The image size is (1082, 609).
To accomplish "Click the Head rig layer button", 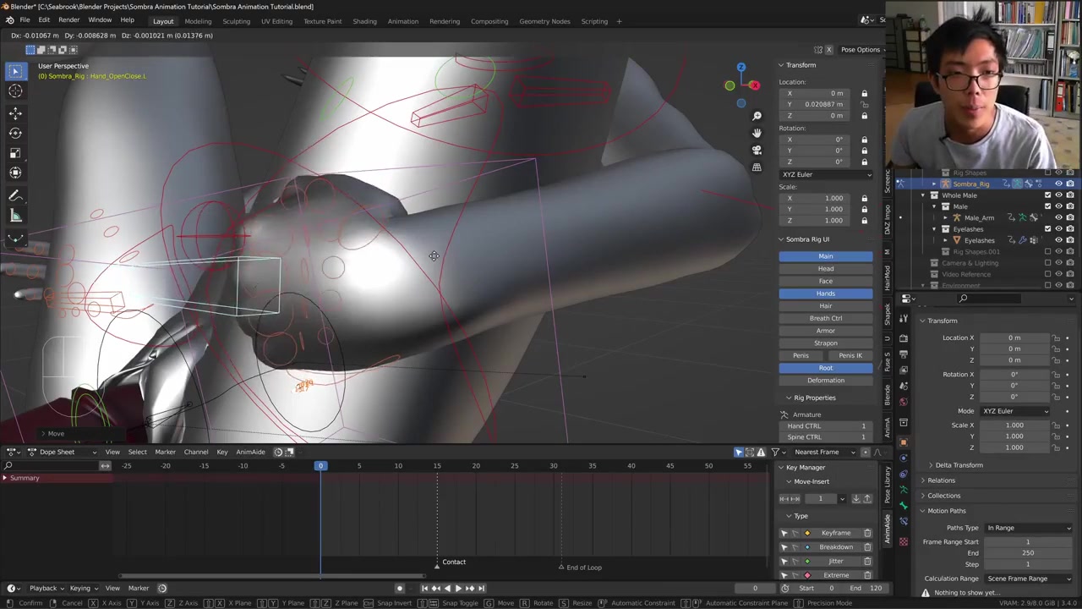I will pos(825,269).
